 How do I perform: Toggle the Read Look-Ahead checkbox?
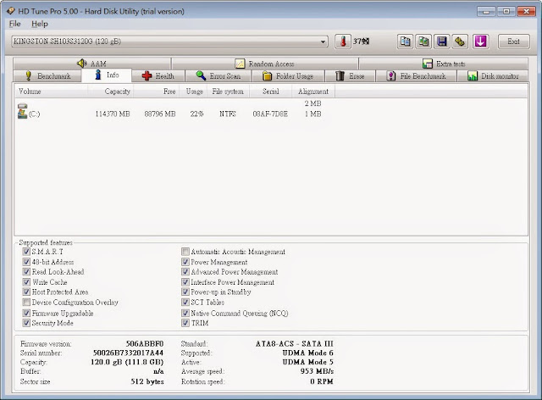26,272
